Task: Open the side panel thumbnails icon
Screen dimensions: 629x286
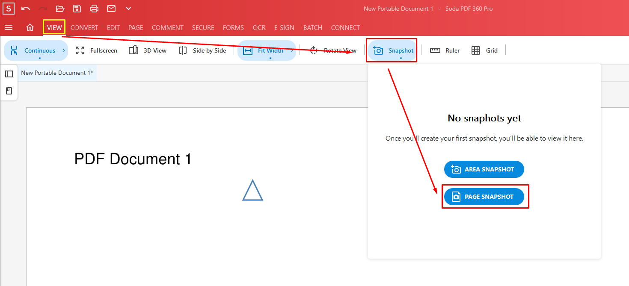Action: pos(9,74)
